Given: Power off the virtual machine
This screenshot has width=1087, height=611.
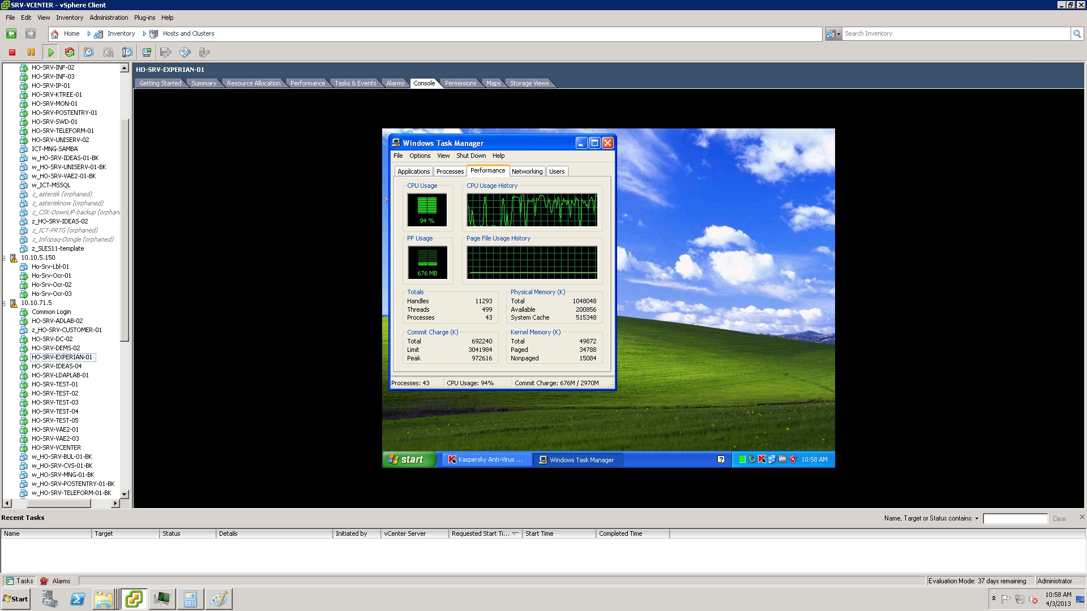Looking at the screenshot, I should coord(11,52).
